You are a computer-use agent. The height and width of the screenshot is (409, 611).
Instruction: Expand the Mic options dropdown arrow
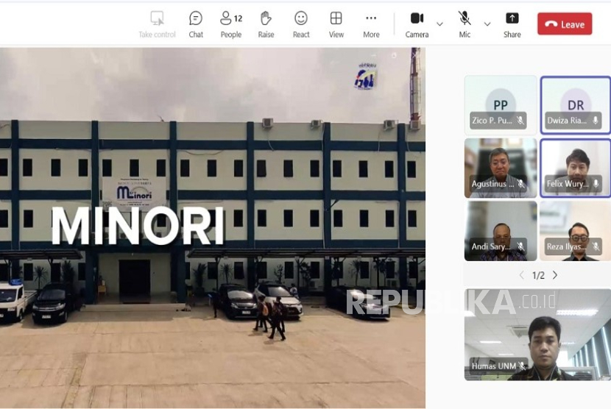point(487,24)
